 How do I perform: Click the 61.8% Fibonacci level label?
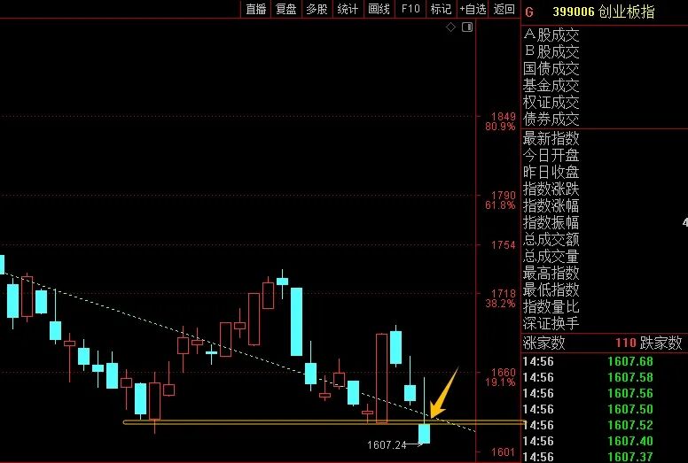[500, 205]
